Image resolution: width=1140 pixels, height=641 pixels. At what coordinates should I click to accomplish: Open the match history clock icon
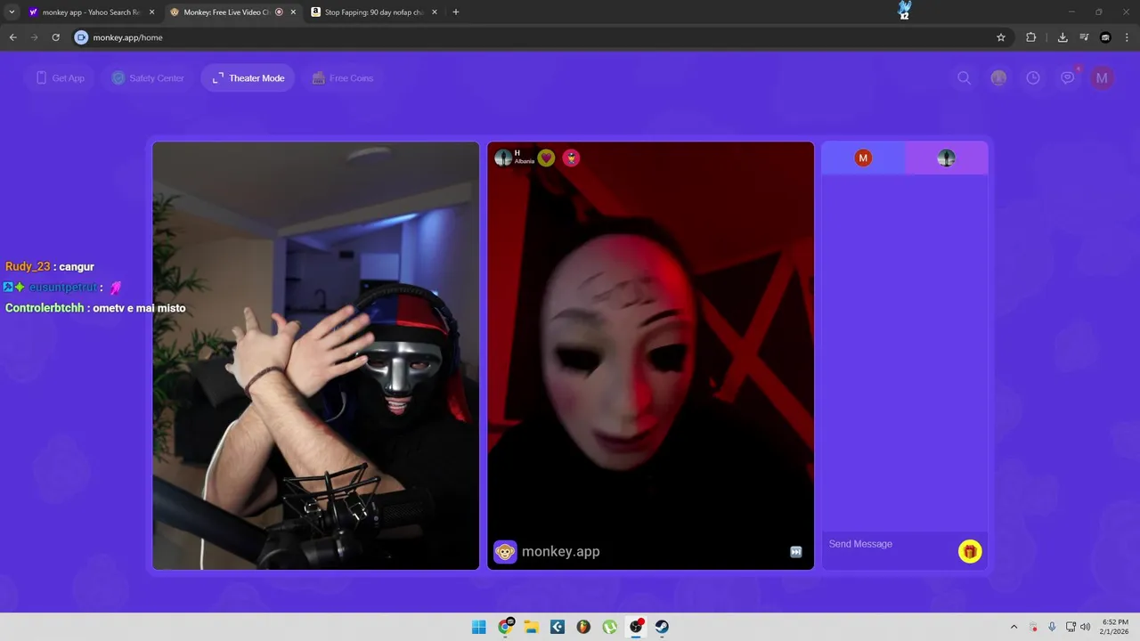click(1033, 78)
